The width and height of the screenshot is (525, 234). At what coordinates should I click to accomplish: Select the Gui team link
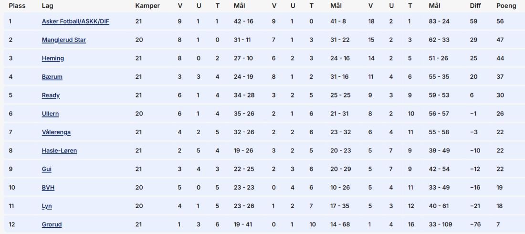[46, 169]
